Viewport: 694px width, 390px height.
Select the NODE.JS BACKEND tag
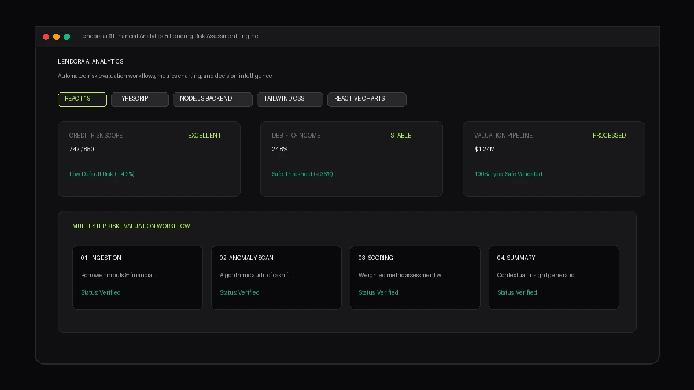pos(213,99)
